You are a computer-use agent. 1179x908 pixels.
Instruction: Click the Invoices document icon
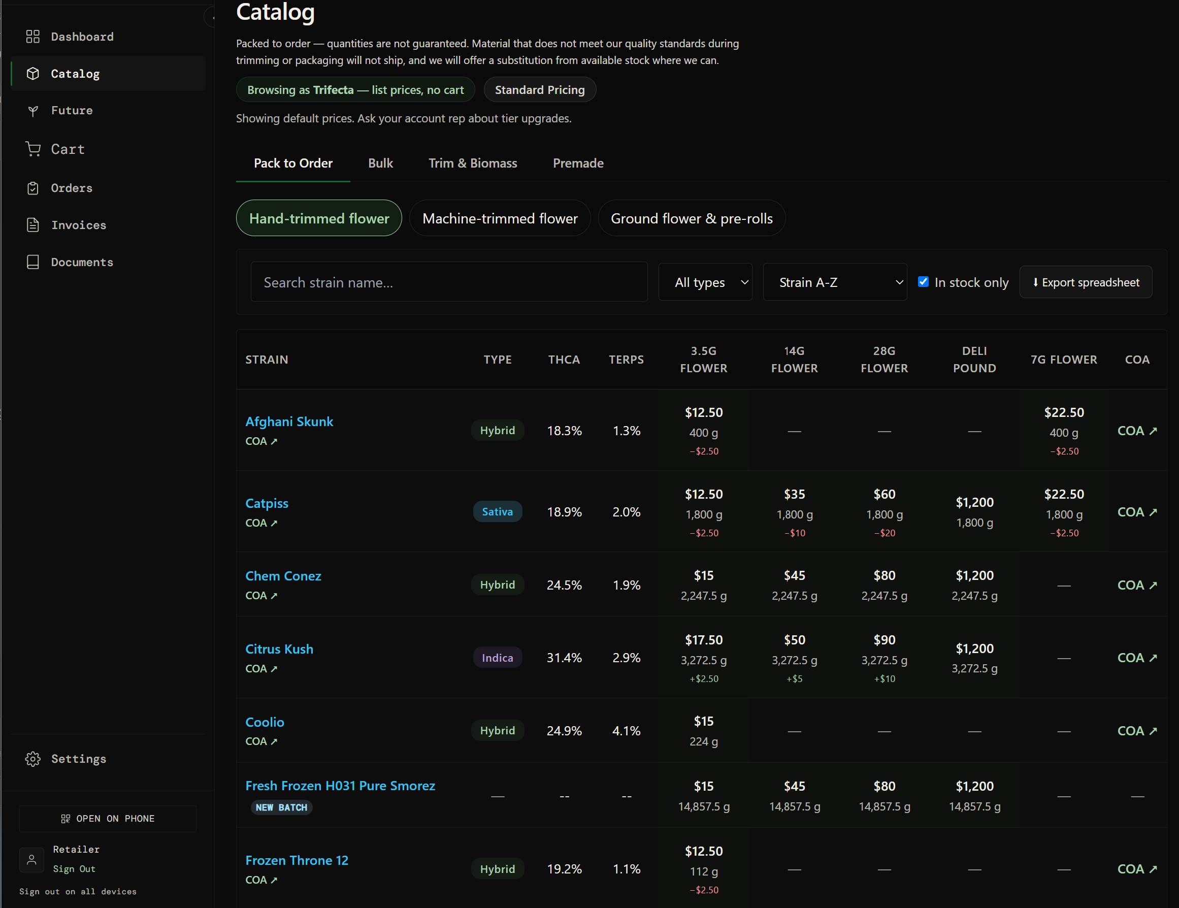(x=33, y=225)
